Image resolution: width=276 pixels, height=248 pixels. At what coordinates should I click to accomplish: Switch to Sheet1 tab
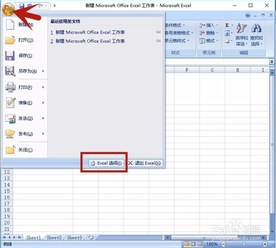pos(34,237)
